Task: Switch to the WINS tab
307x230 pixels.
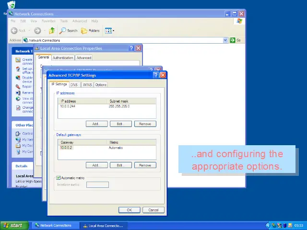Action: tap(87, 85)
